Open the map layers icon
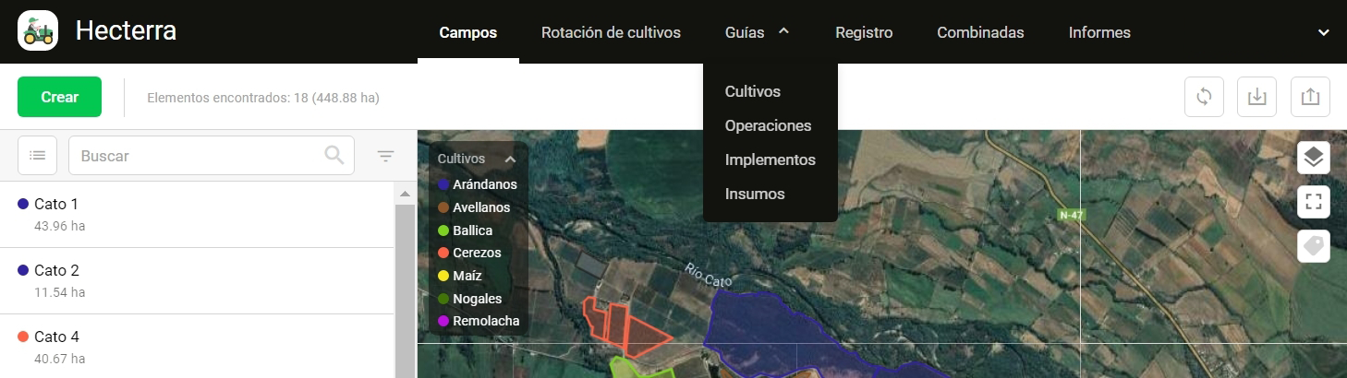1347x378 pixels. (1313, 158)
